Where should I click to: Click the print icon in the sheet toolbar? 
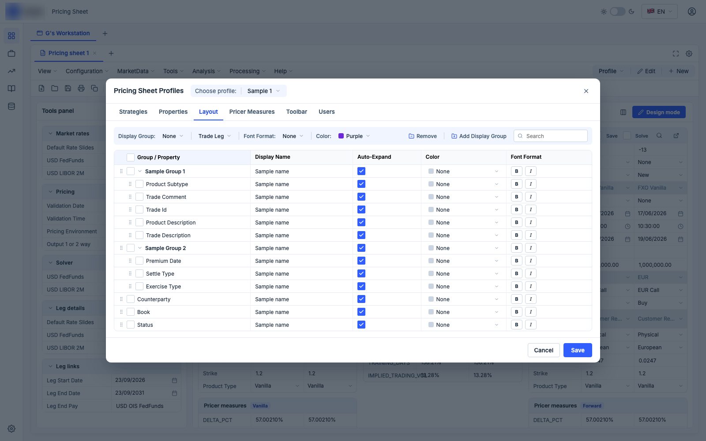click(81, 88)
